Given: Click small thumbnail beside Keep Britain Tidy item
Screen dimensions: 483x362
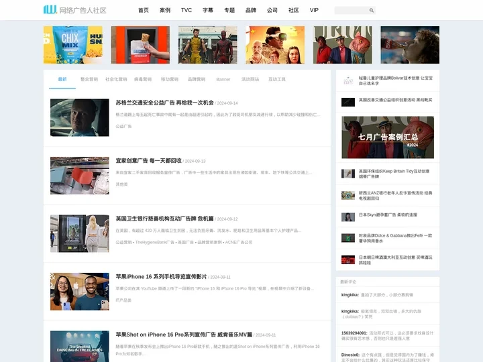Looking at the screenshot, I should click(348, 174).
